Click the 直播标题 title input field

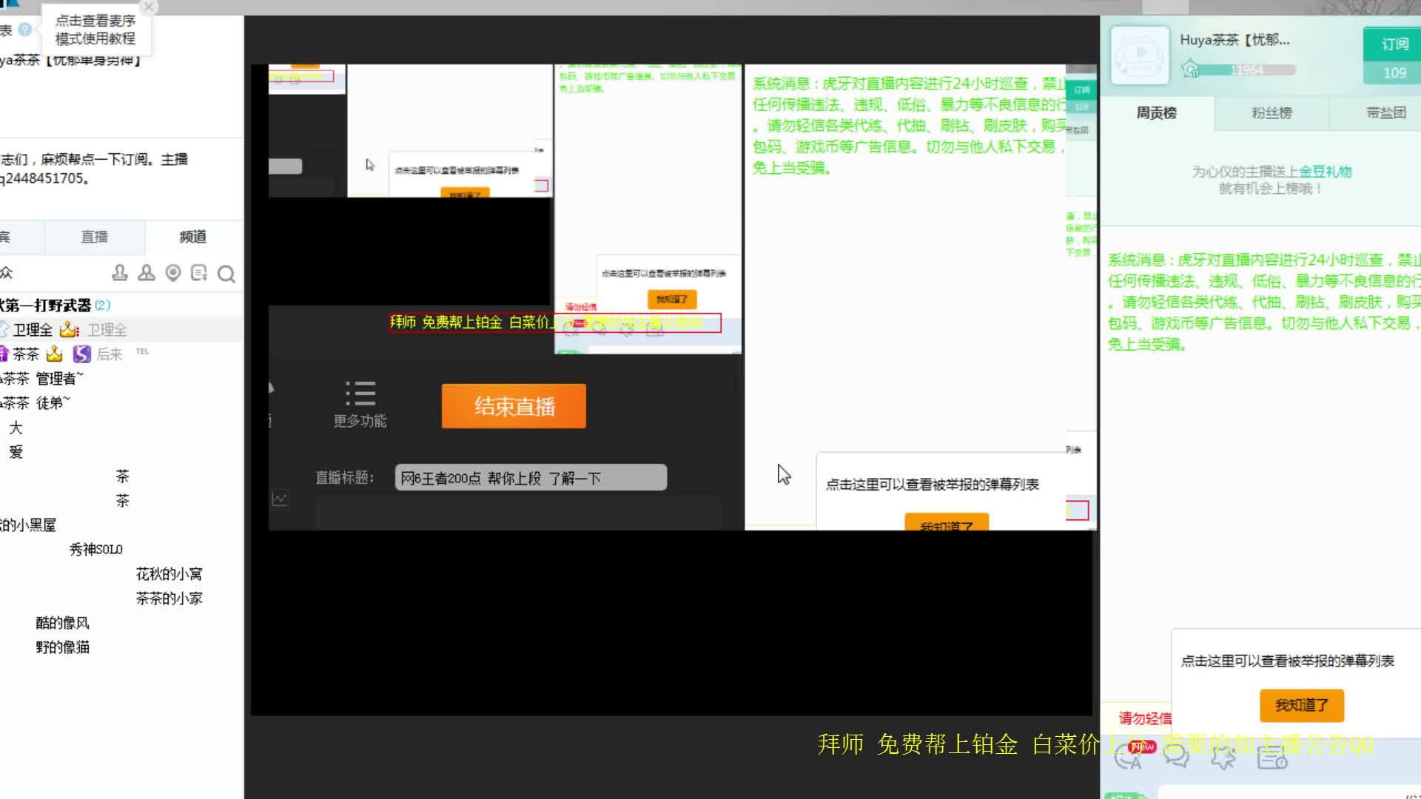[530, 477]
